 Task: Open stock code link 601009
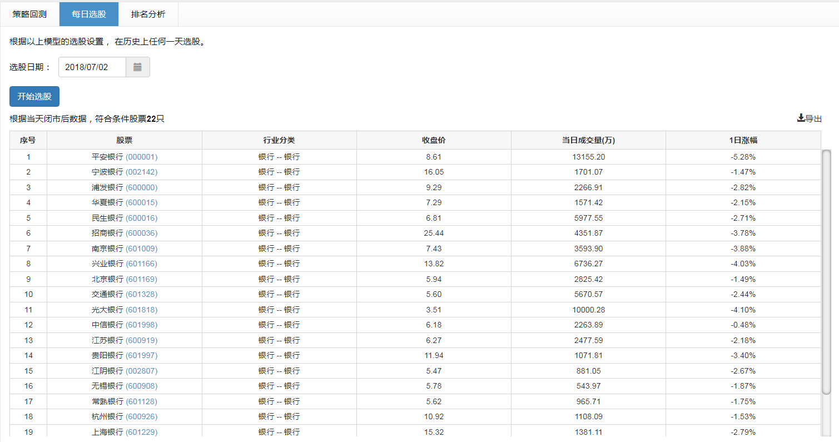coord(142,249)
